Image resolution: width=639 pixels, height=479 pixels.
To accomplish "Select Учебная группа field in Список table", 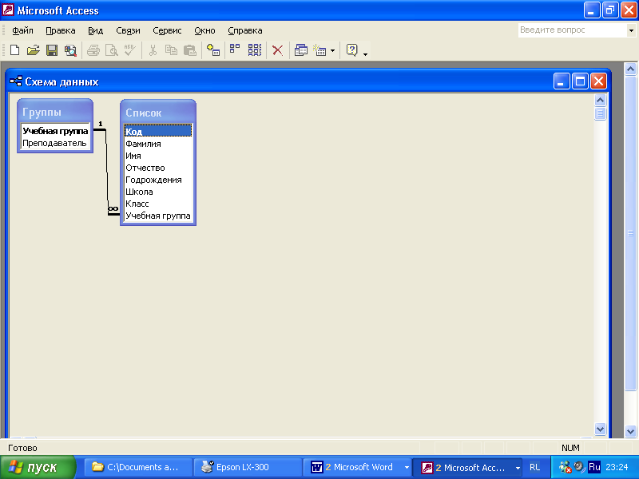I will (157, 216).
